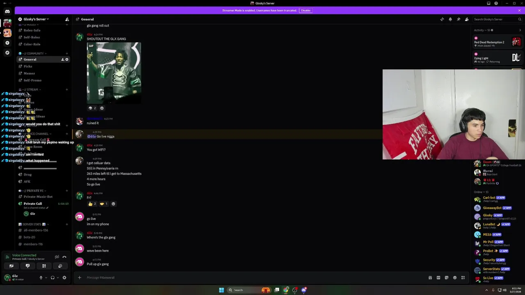Collapse the PRIVATE VC category

pos(33,191)
